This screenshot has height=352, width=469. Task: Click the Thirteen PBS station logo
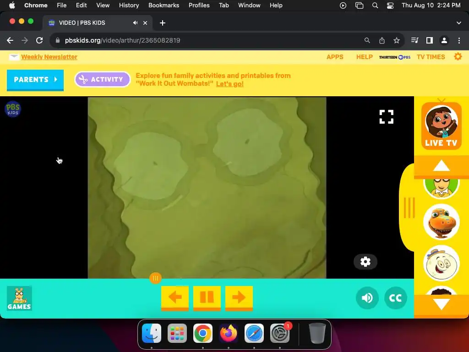[x=394, y=57]
